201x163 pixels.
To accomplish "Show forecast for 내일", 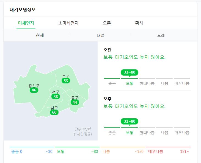I will coord(100,35).
